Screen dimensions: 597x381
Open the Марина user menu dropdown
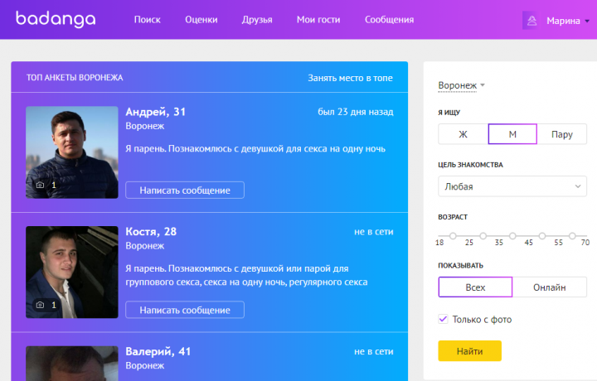click(568, 20)
